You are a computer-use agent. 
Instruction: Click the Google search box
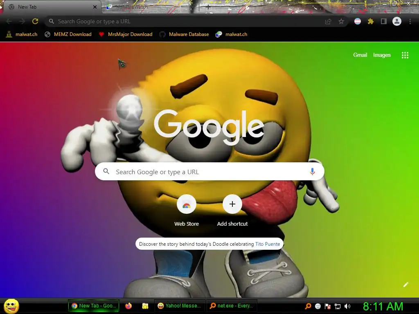(x=209, y=171)
